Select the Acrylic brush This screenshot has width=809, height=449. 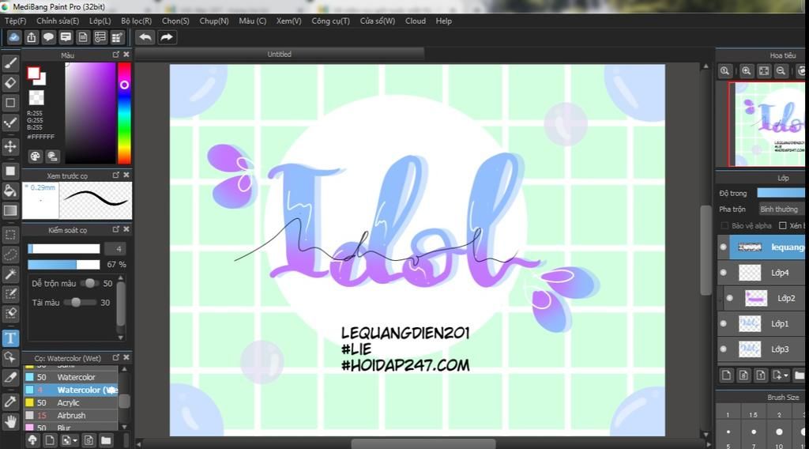coord(70,402)
